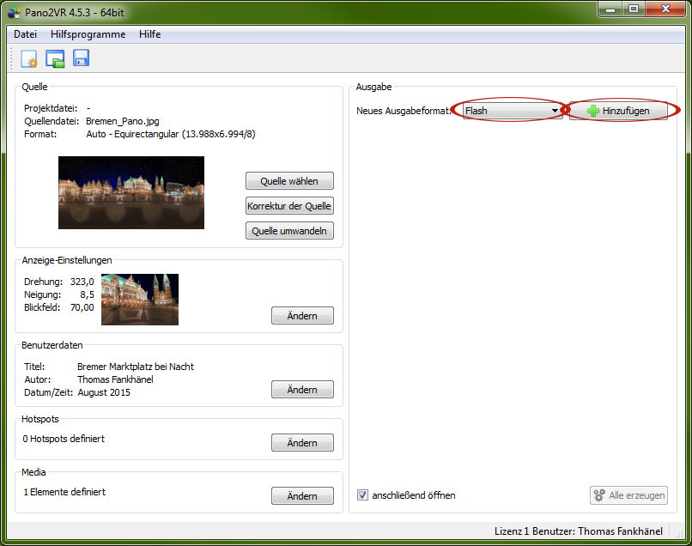The image size is (692, 546).
Task: Open the Hilfe menu
Action: [149, 34]
